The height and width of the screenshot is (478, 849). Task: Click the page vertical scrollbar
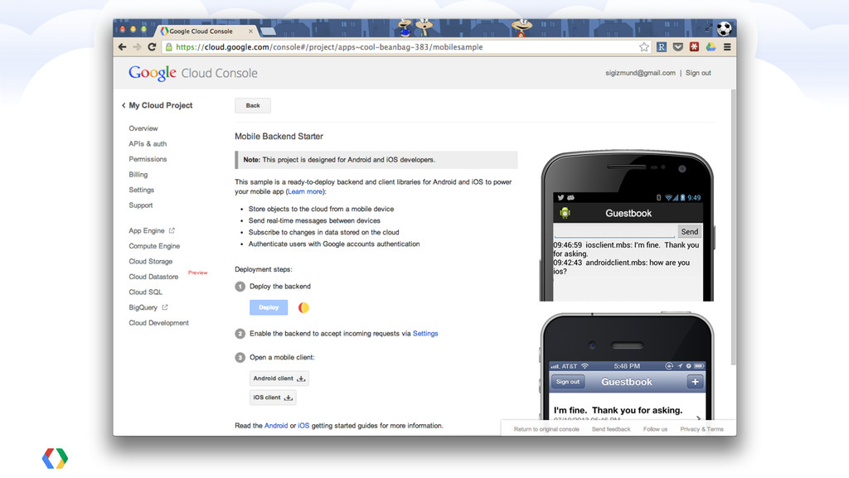(733, 227)
